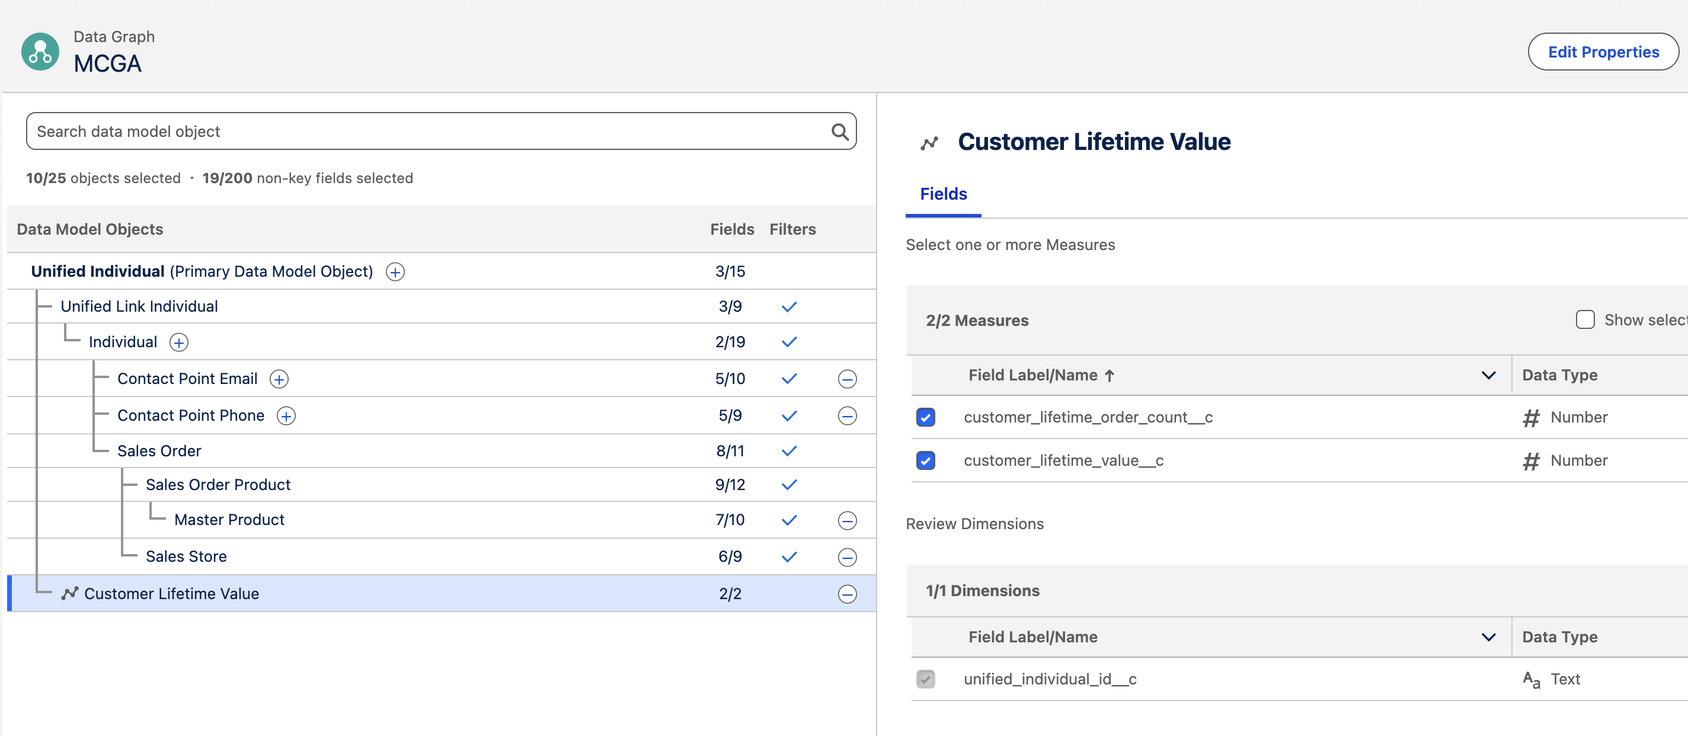Sort measures by Field Label/Name arrow

1109,376
